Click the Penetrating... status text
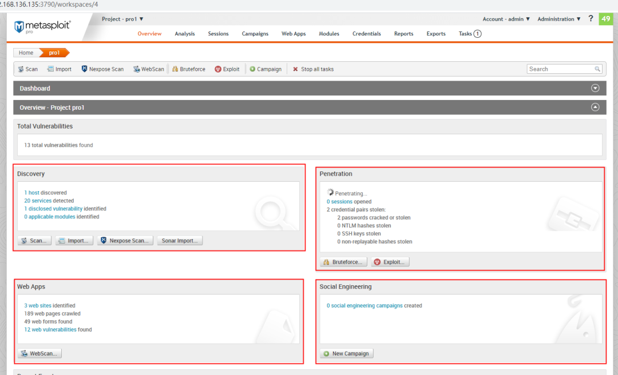This screenshot has width=618, height=375. coord(351,193)
